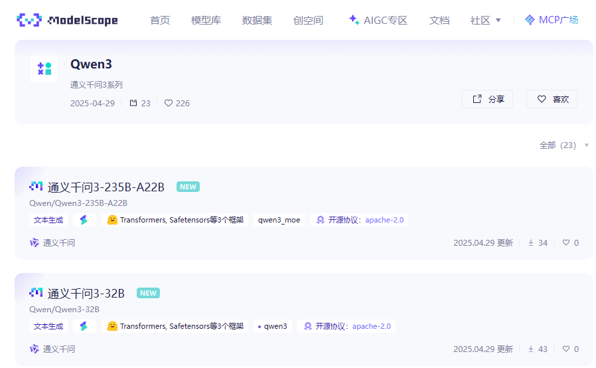Click the 分享 share button
596x368 pixels.
(487, 99)
